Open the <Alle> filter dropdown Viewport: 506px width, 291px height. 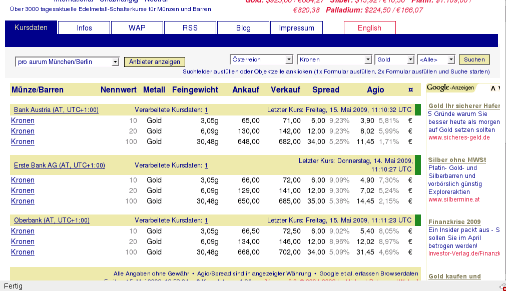coord(436,59)
